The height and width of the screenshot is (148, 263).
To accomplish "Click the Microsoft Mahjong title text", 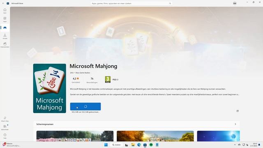I will pyautogui.click(x=93, y=66).
